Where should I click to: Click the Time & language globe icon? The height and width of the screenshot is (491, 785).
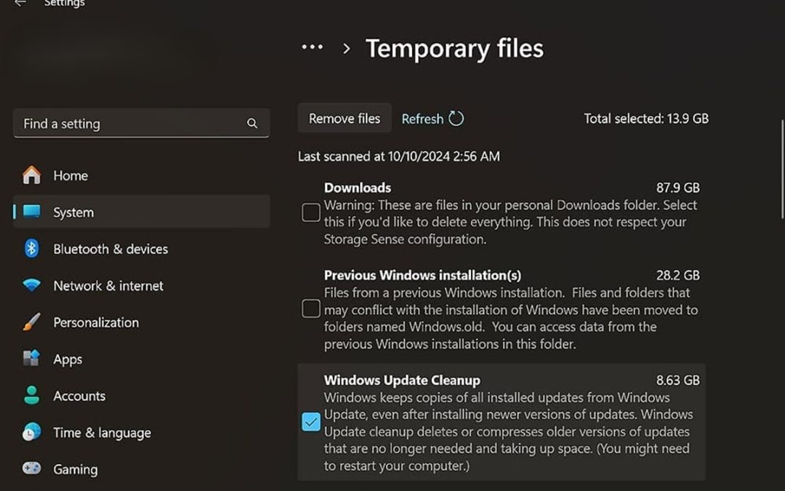click(31, 433)
